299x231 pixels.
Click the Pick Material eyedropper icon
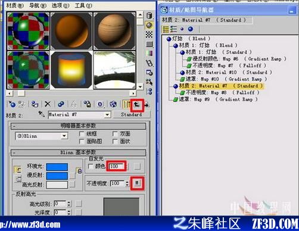pos(42,114)
